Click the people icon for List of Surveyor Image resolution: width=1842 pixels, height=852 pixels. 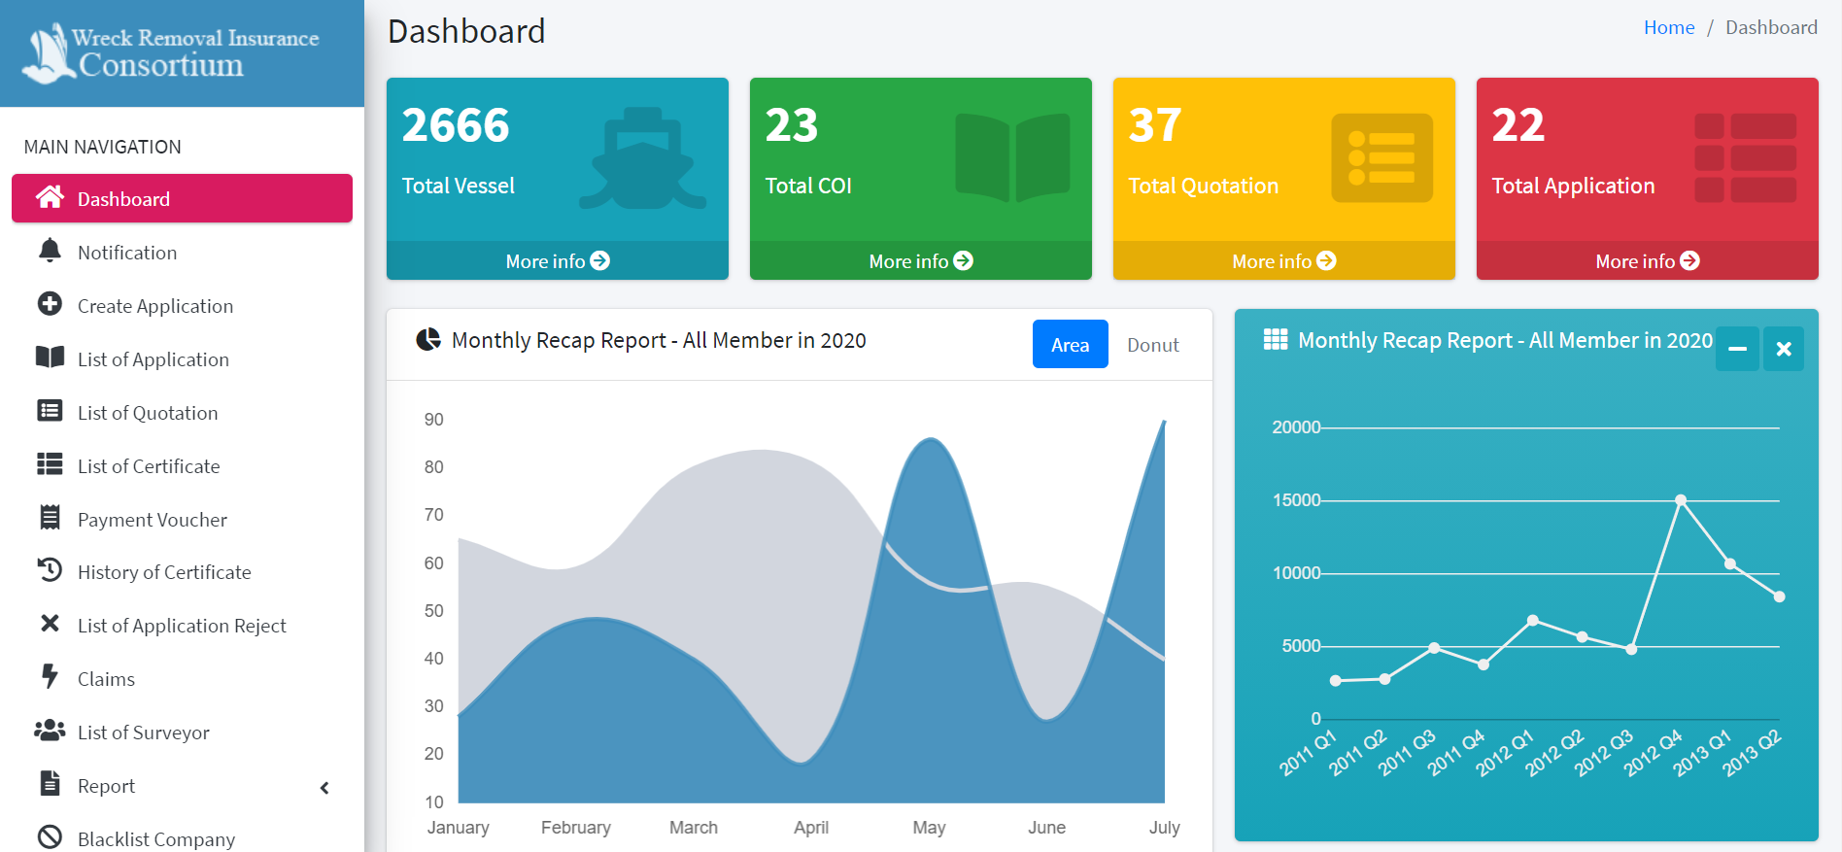(x=50, y=731)
